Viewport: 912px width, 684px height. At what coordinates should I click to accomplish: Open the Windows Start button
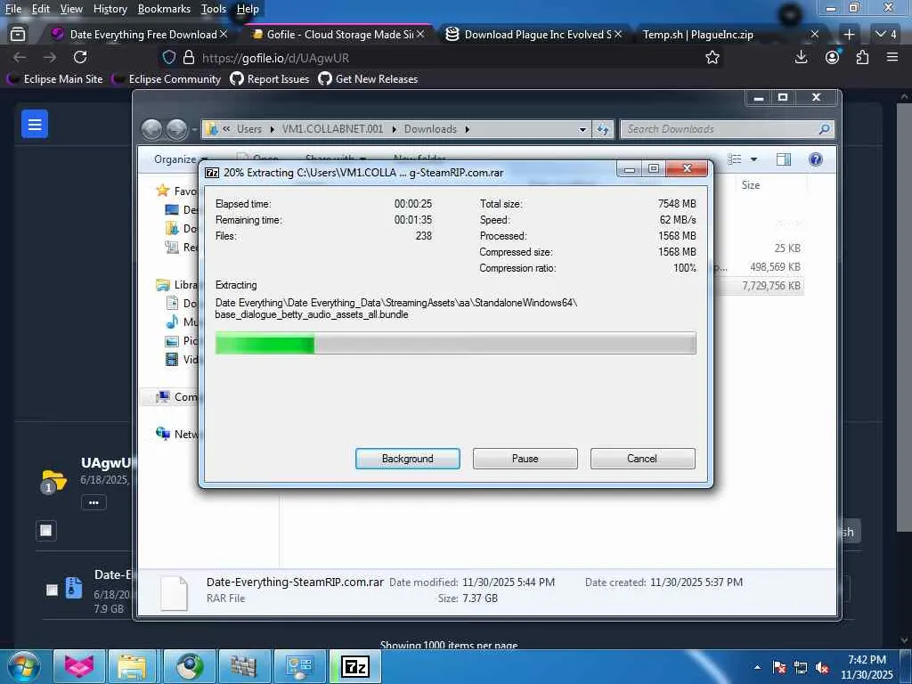[23, 666]
